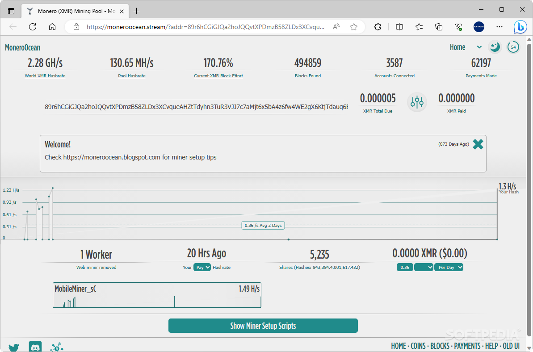Screen dimensions: 533x352
Task: Open the Collections icon
Action: (439, 27)
